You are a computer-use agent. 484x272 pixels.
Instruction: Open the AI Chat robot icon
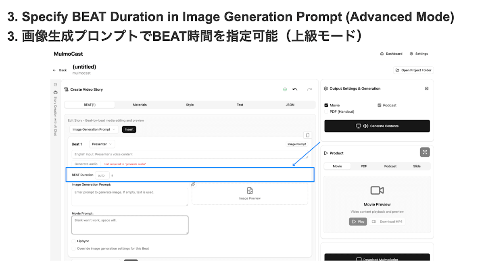pos(56,92)
